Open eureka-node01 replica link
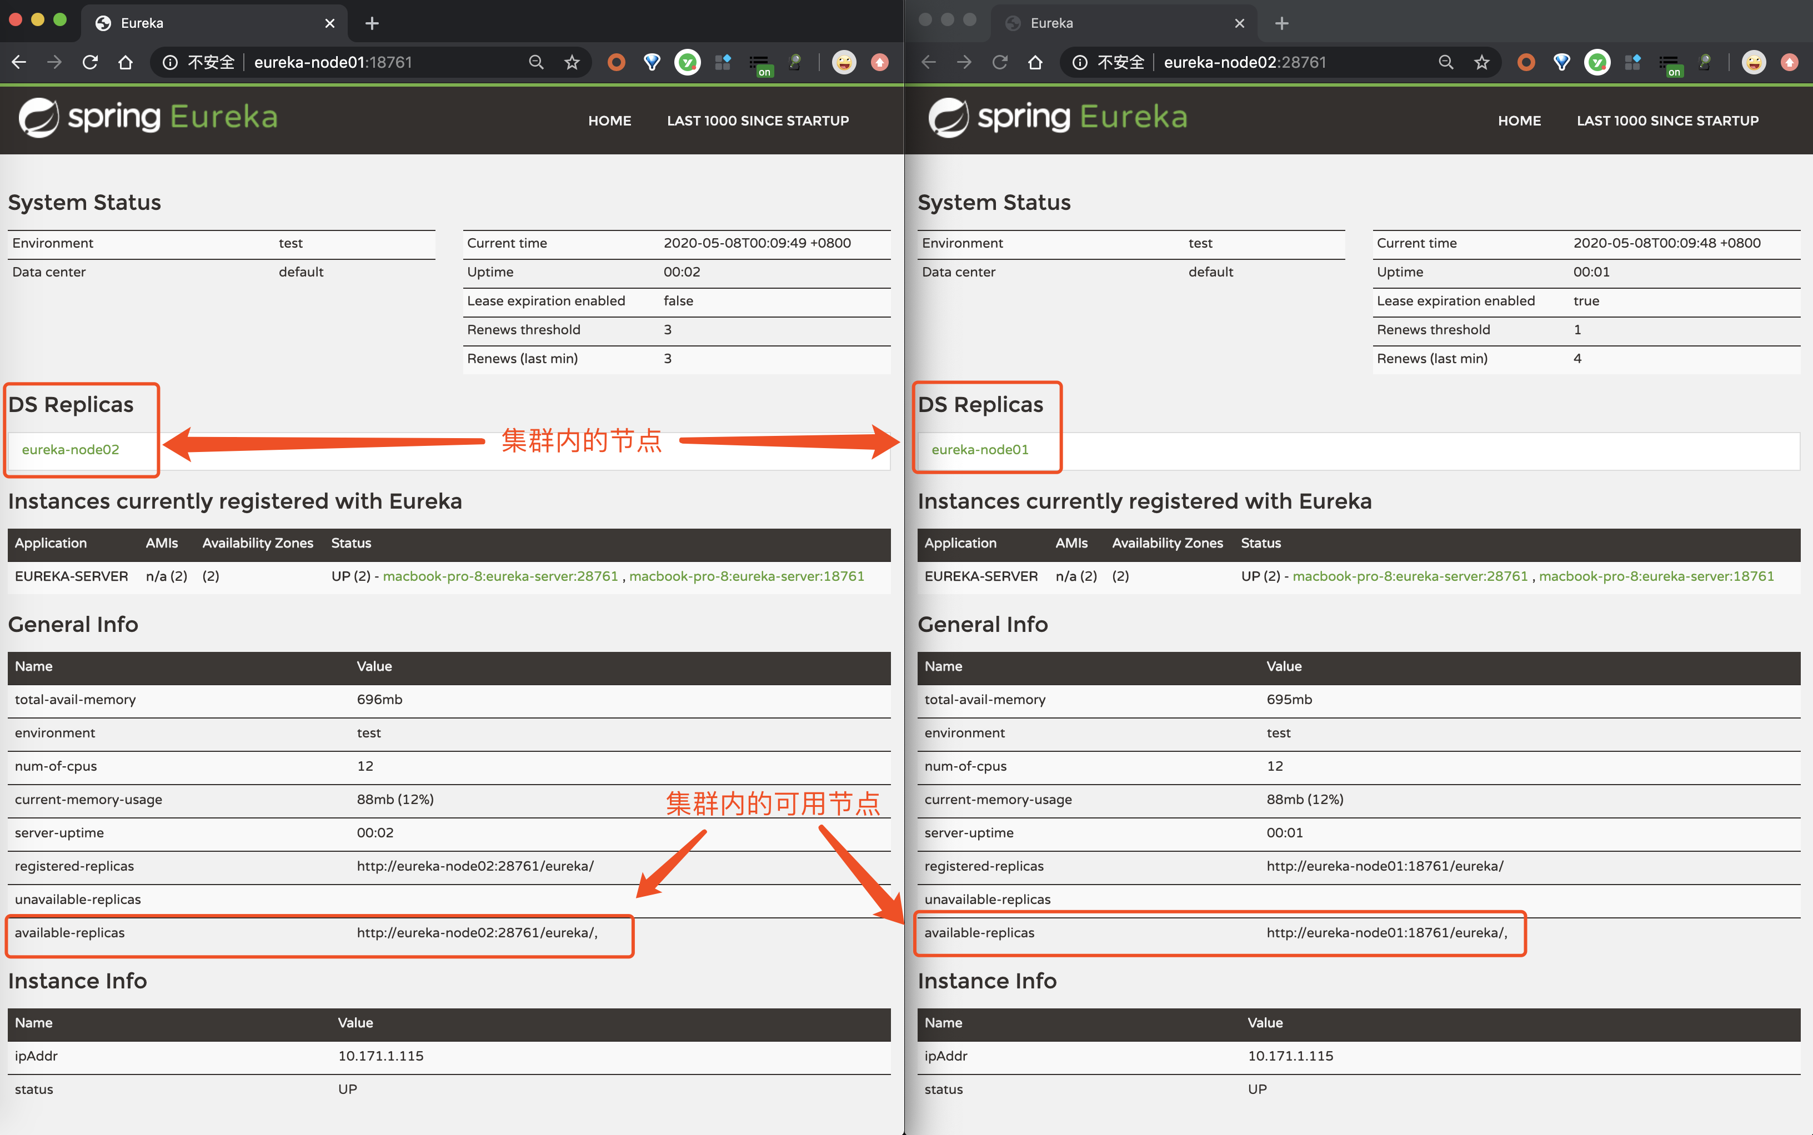Image resolution: width=1813 pixels, height=1135 pixels. coord(980,450)
